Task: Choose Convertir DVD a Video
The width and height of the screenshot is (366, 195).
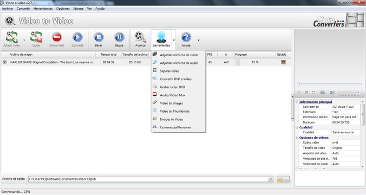Action: tap(178, 79)
